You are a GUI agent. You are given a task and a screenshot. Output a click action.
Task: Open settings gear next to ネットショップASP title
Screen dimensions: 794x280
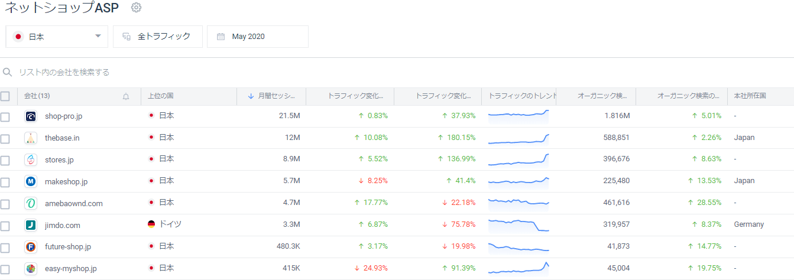(x=136, y=8)
